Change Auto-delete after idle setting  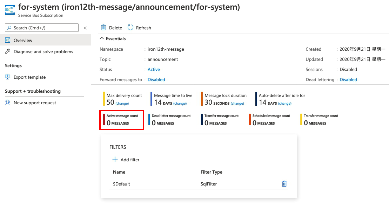[285, 104]
